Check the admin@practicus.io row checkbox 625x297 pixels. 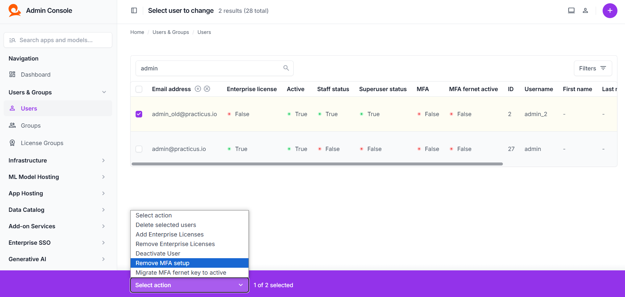click(139, 149)
